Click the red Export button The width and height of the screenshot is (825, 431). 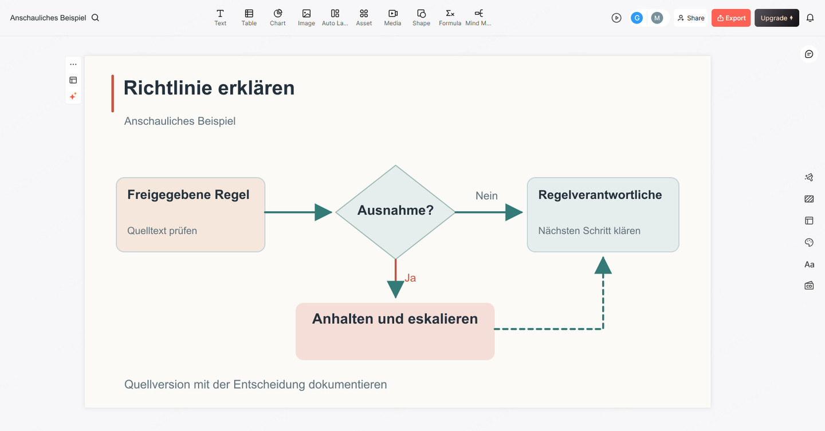(x=731, y=18)
